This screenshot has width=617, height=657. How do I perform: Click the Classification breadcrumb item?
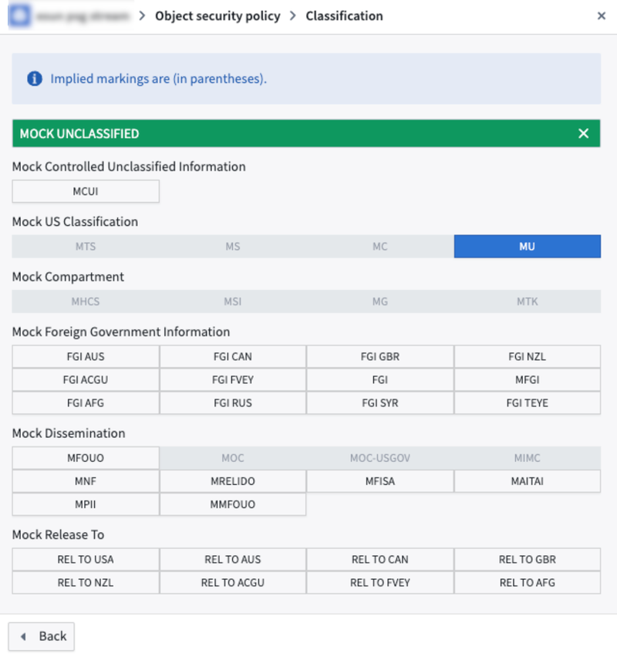344,16
